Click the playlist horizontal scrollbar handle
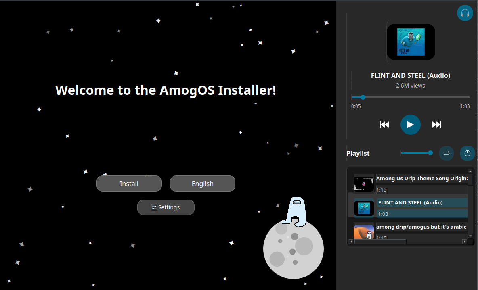 [380, 242]
